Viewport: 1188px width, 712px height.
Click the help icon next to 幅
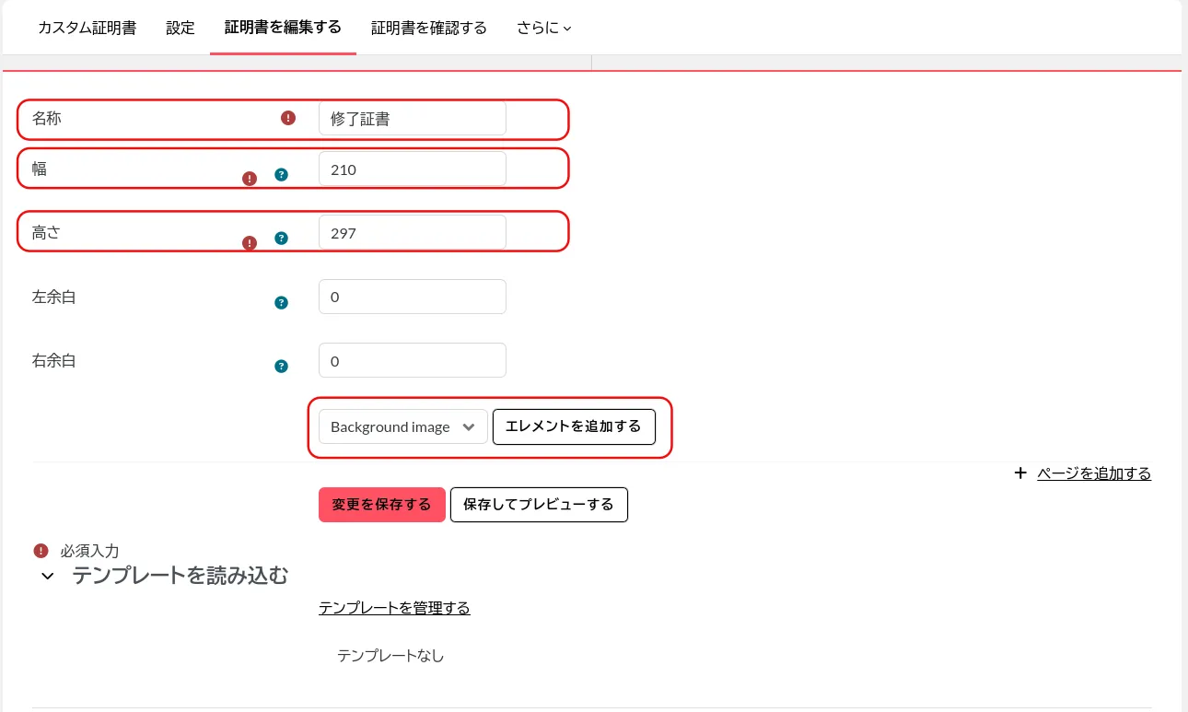281,175
